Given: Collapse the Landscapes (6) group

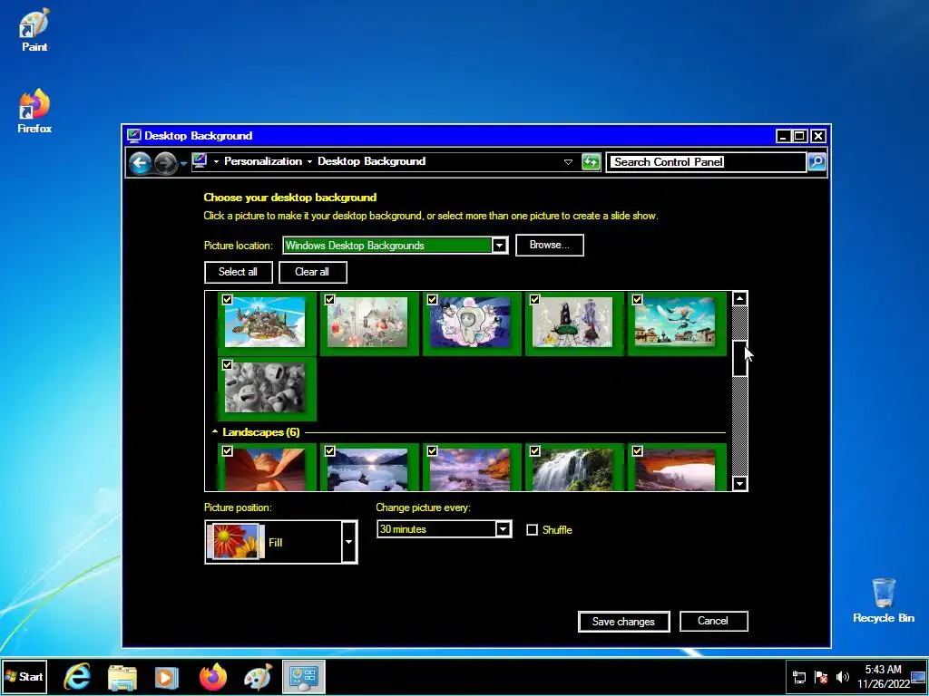Looking at the screenshot, I should [x=215, y=432].
